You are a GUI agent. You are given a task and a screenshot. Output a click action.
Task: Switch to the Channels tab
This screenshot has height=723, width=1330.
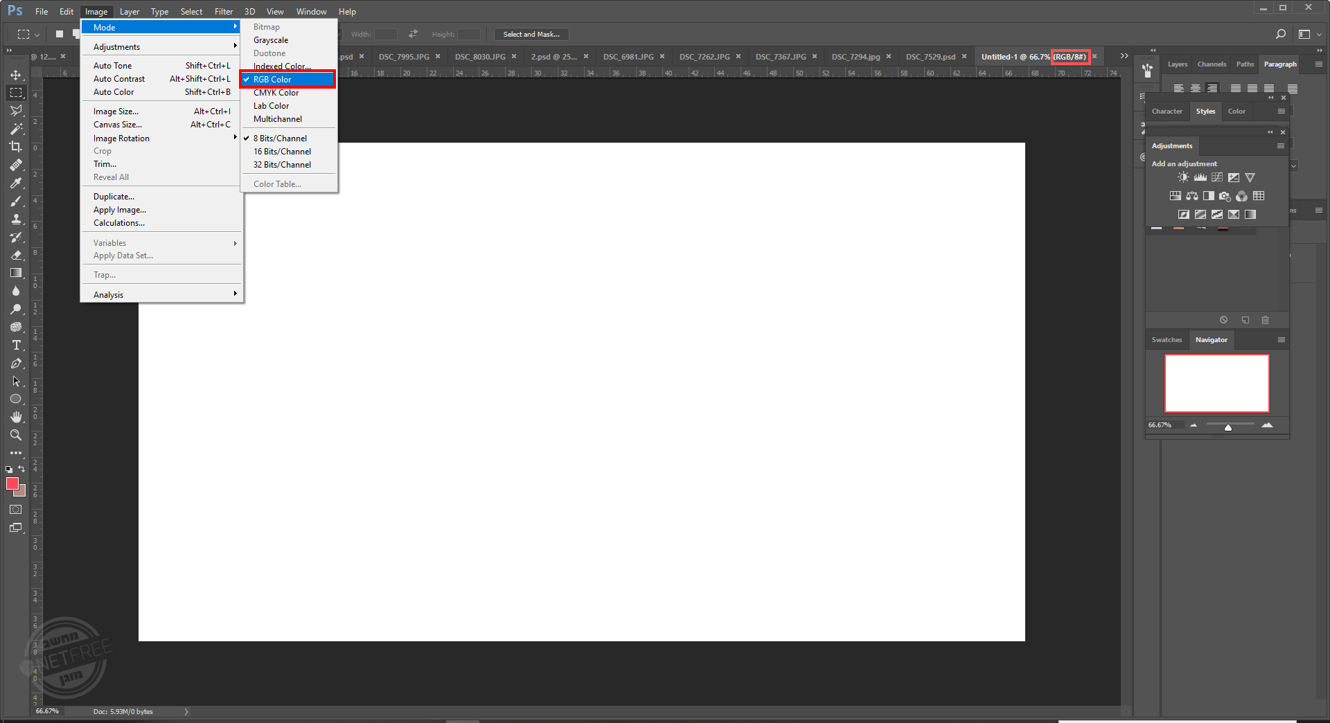point(1212,64)
